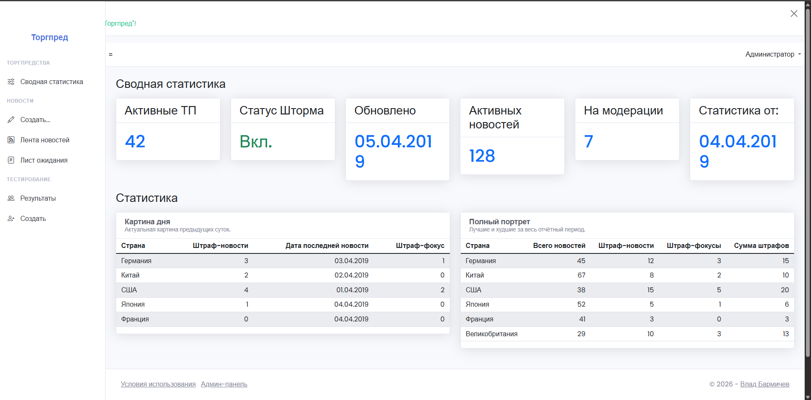This screenshot has width=811, height=400.
Task: Select the Лента новостей feed icon
Action: (11, 140)
